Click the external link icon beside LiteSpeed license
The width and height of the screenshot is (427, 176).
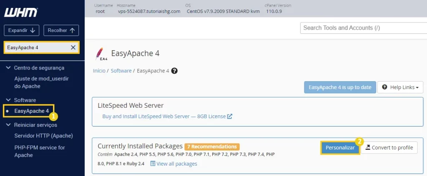(230, 116)
